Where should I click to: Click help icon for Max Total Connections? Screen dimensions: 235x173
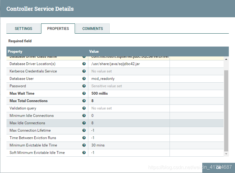[x=84, y=101]
